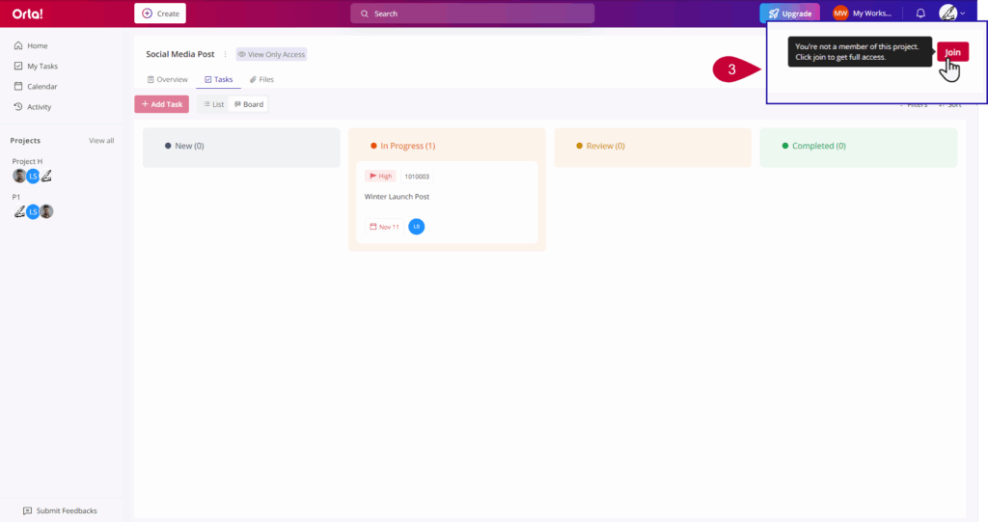Switch to List view

coord(213,104)
